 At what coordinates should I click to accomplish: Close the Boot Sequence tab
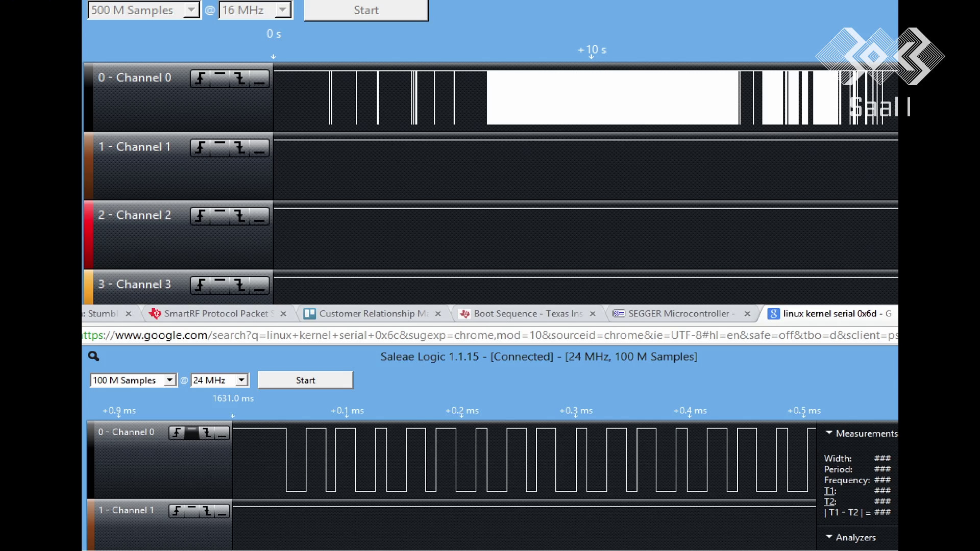[593, 314]
